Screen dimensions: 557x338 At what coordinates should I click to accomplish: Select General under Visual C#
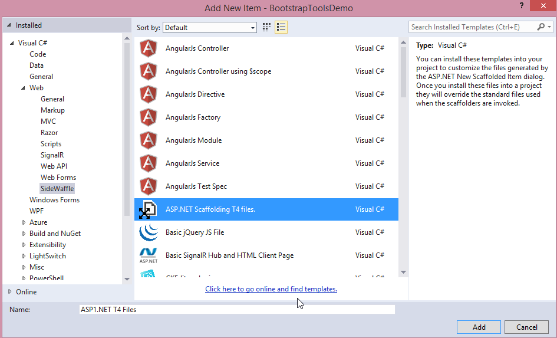(x=41, y=77)
